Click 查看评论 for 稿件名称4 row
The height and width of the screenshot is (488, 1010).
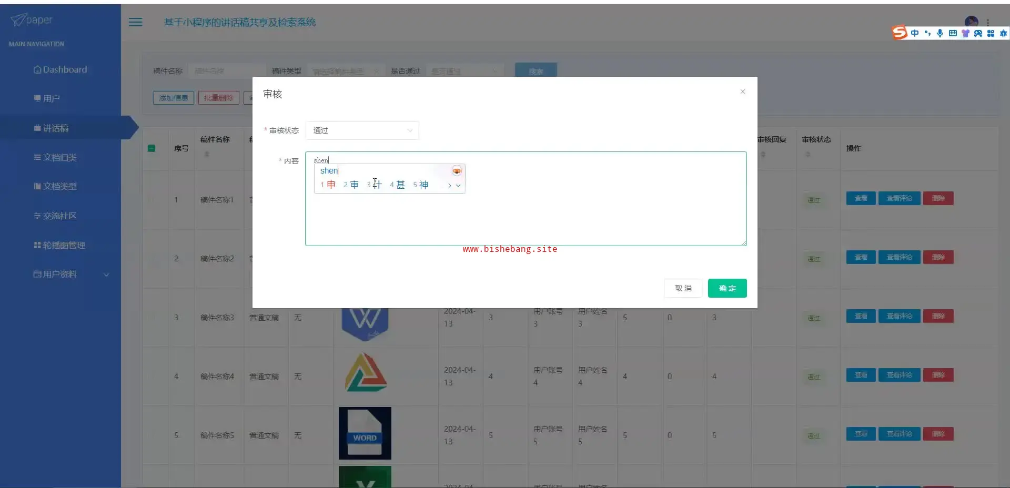[900, 375]
